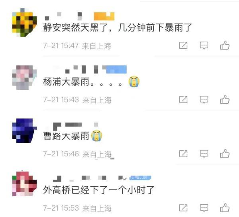The image size is (239, 217).
Task: Like the 杨浦大暴雨 comment
Action: [225, 99]
